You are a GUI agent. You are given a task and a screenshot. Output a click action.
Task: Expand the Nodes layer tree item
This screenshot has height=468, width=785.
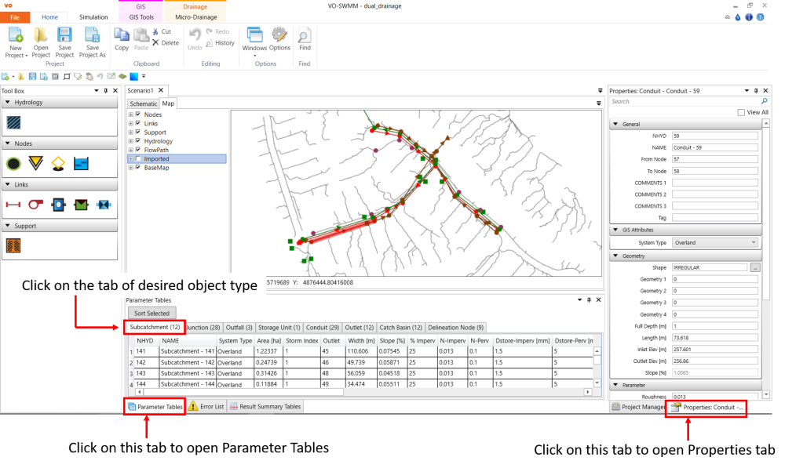click(130, 115)
